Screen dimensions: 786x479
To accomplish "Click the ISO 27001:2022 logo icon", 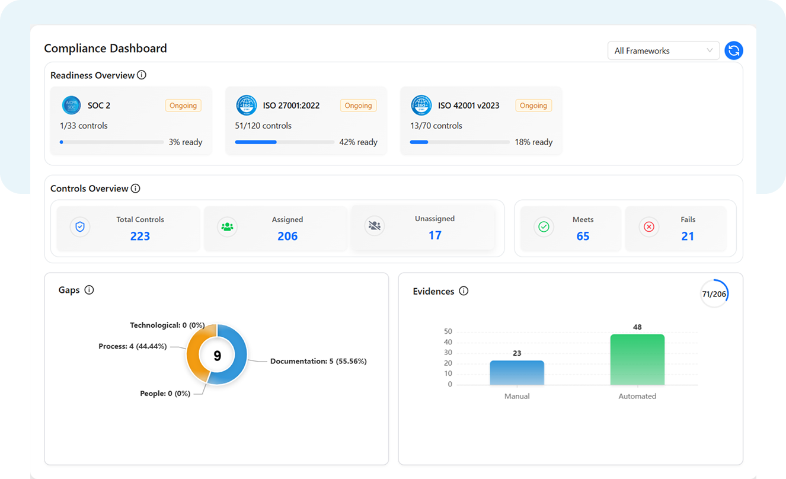I will coord(247,106).
